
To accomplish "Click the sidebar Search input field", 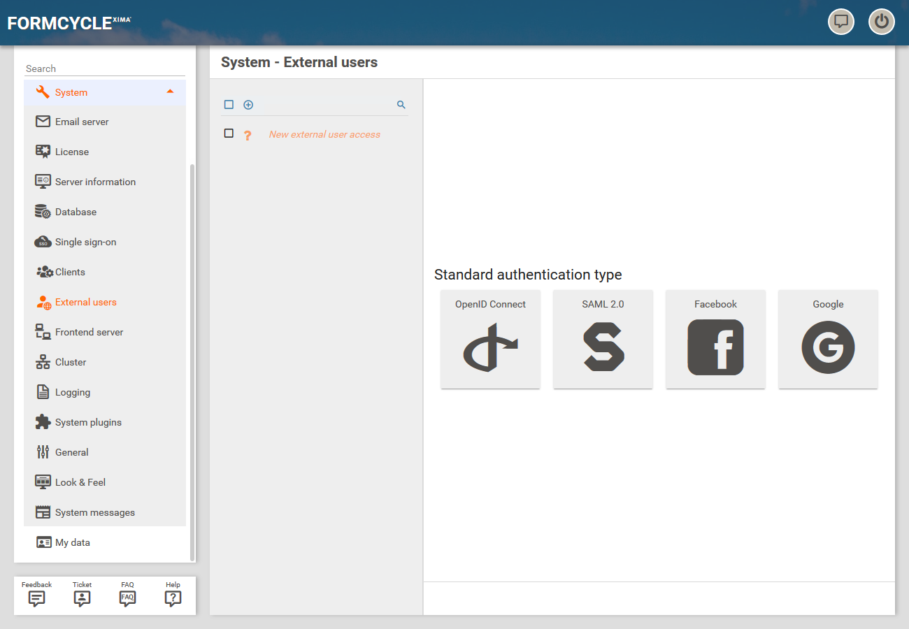I will coord(105,68).
